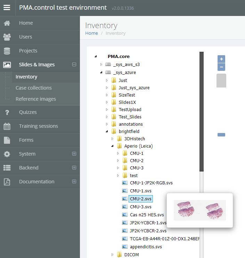Screen dimensions: 245x258
Task: Open Reference images submenu item
Action: click(x=35, y=99)
